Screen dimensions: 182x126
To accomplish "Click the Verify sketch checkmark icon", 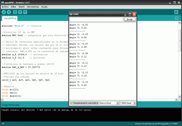I will pyautogui.click(x=4, y=12).
